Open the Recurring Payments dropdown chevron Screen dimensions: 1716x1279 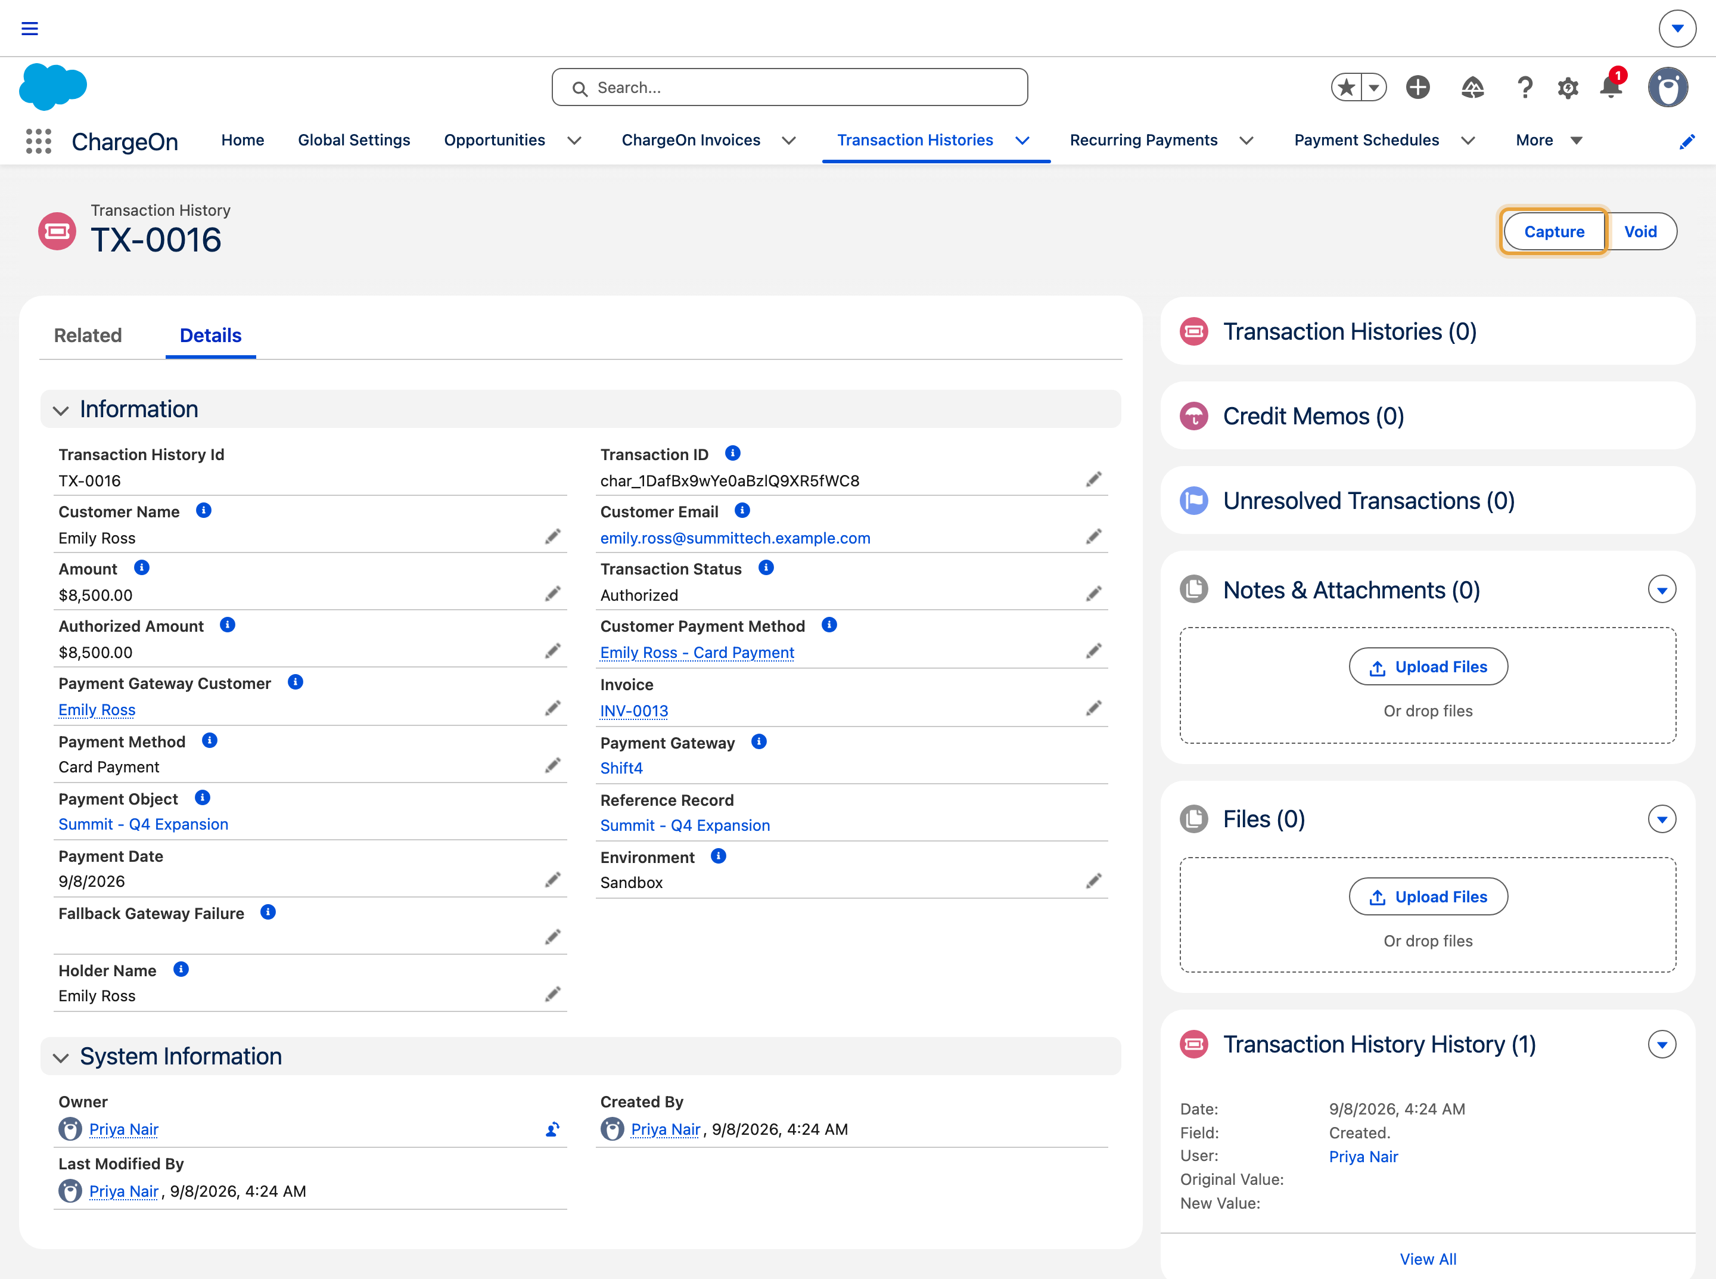[1246, 141]
